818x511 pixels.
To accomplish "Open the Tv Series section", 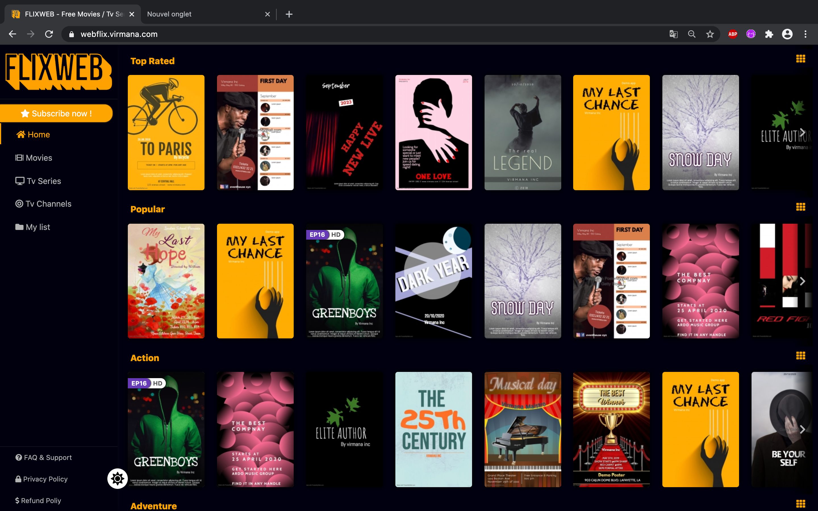I will (x=44, y=181).
